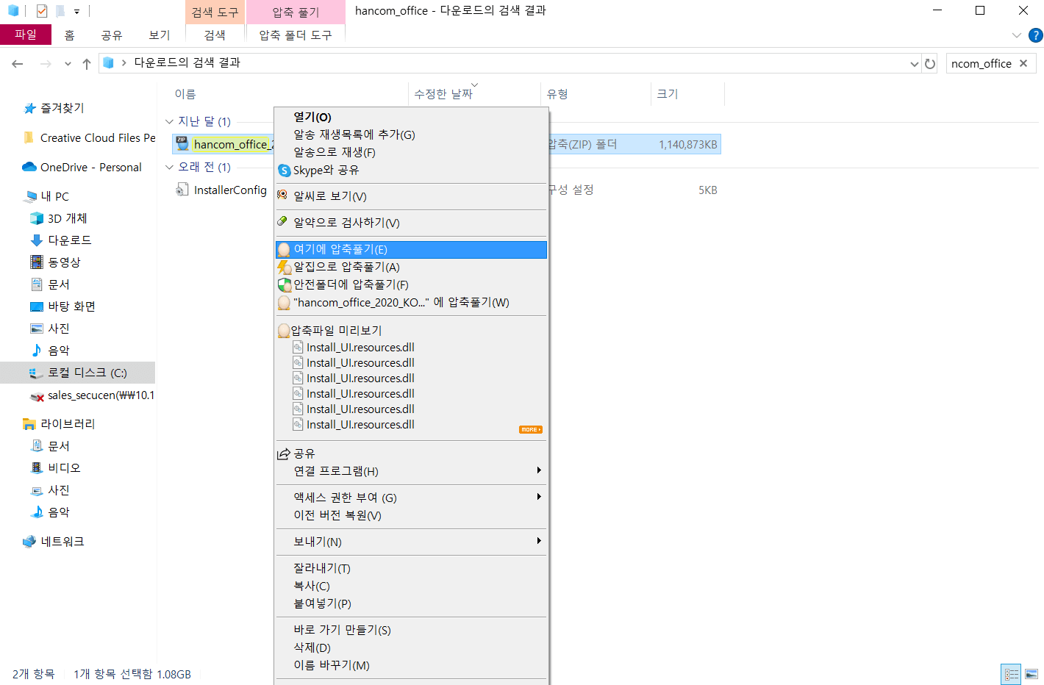Select the InstallerConfig file row
The image size is (1044, 685).
[446, 190]
